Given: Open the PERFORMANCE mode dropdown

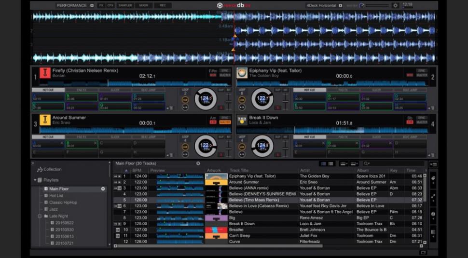Looking at the screenshot, I should [x=72, y=5].
